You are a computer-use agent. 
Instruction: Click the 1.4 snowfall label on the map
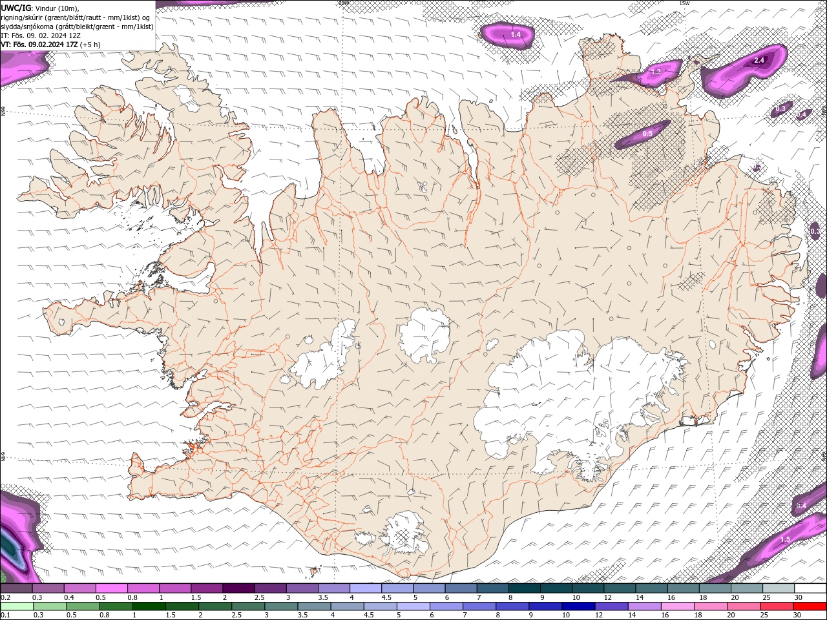pyautogui.click(x=516, y=34)
